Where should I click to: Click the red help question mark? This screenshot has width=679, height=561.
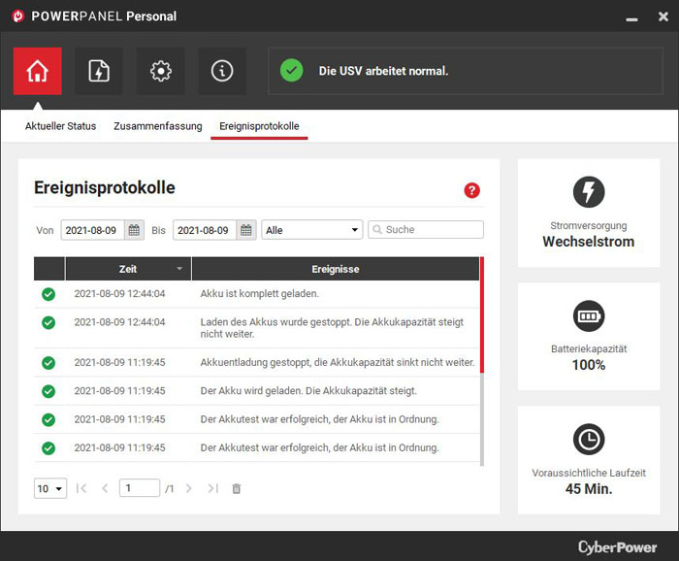pyautogui.click(x=472, y=190)
